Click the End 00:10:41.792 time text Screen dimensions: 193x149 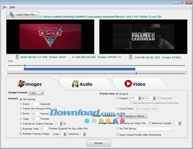click(148, 57)
